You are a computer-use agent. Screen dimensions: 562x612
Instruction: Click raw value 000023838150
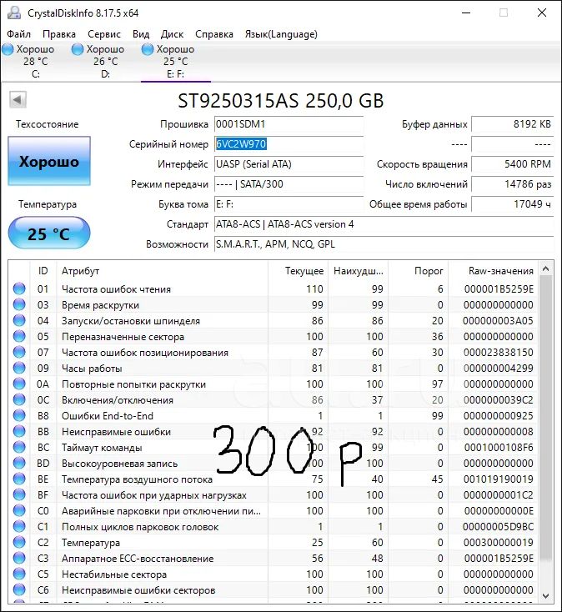pyautogui.click(x=498, y=353)
